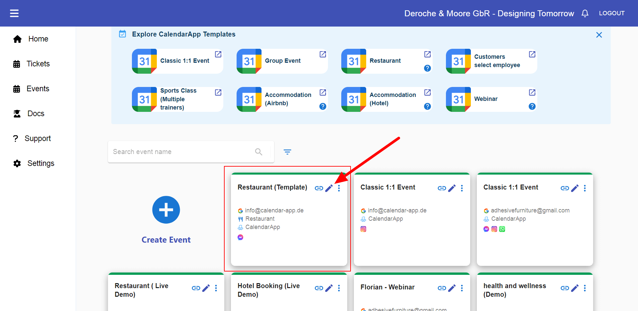Open help for Accommodation (Airbnb) template
The width and height of the screenshot is (638, 311).
[323, 107]
